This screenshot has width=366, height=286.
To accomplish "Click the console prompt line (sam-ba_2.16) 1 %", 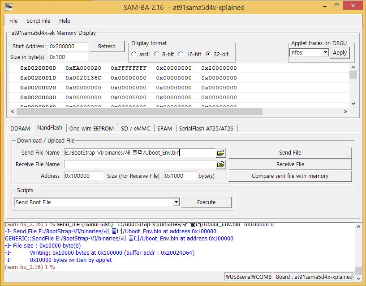I will point(30,267).
